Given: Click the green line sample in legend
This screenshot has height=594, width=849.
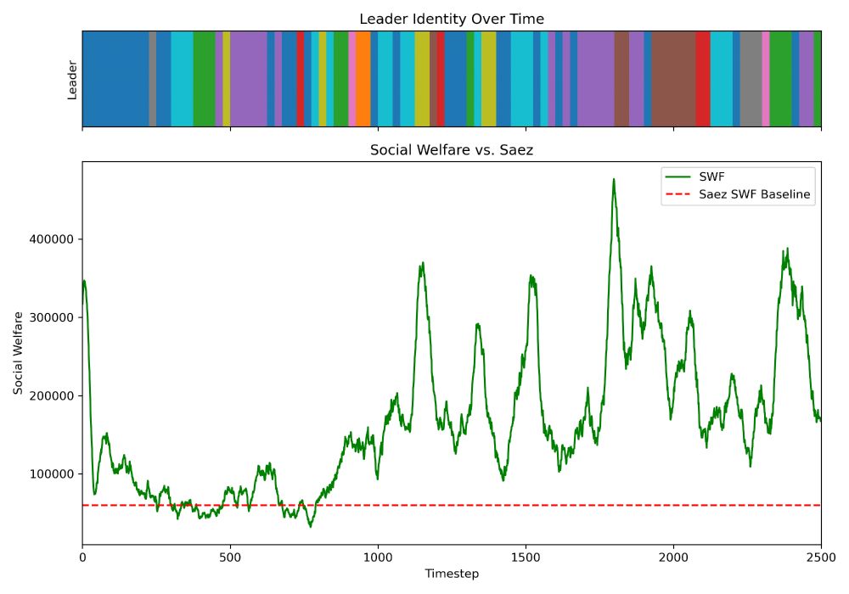Looking at the screenshot, I should coord(678,177).
